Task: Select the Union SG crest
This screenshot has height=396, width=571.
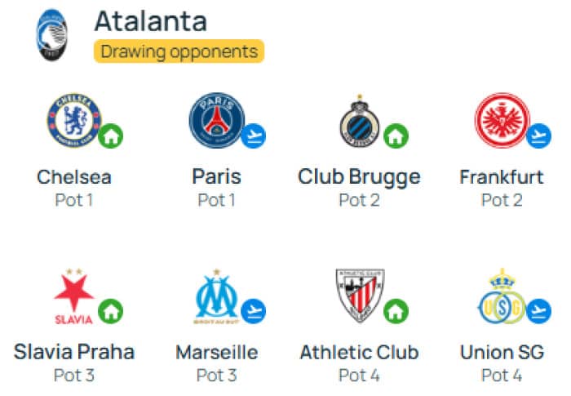Action: (x=502, y=296)
